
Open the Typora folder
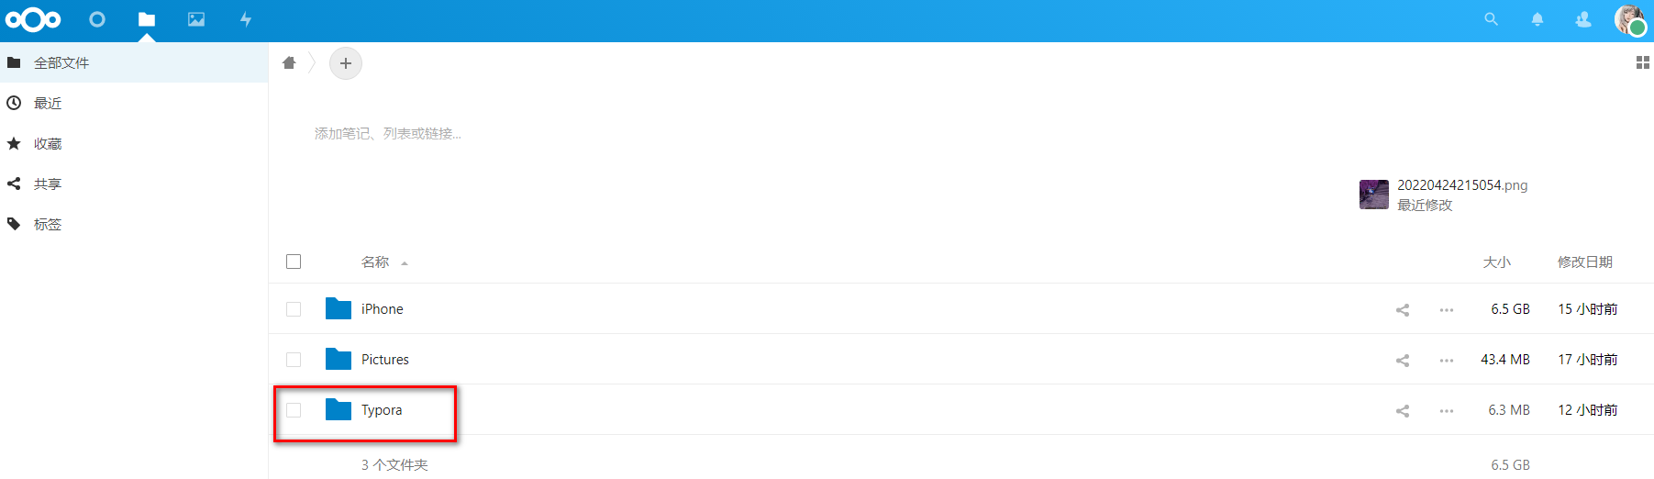[382, 410]
